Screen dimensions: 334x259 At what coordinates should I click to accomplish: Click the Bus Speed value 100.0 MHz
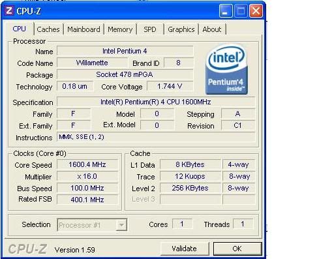click(x=87, y=188)
